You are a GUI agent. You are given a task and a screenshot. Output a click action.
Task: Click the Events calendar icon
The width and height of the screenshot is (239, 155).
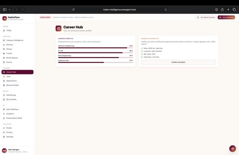(4, 62)
